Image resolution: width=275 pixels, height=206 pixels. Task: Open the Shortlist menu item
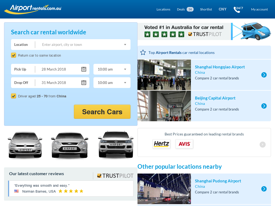coord(206,9)
